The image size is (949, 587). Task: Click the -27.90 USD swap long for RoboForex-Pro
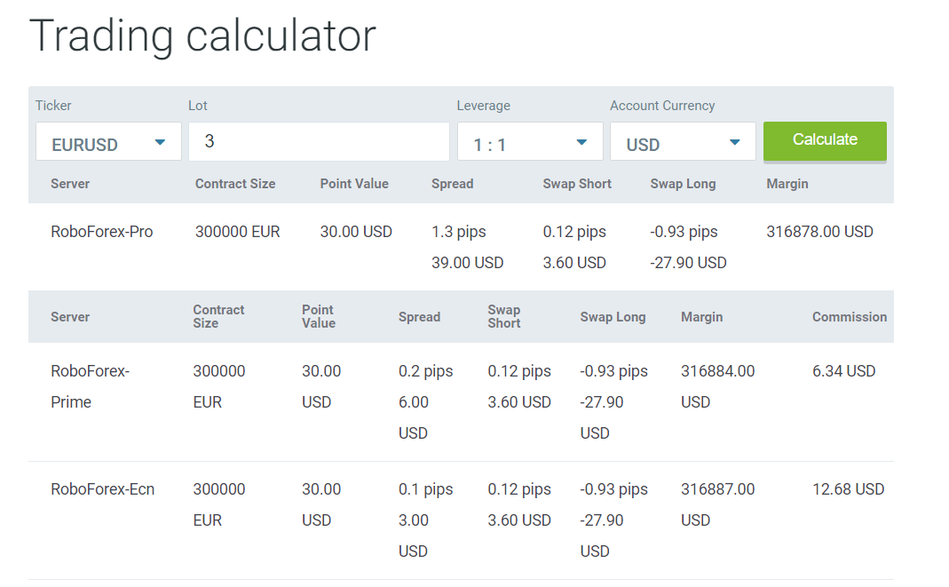click(x=688, y=263)
